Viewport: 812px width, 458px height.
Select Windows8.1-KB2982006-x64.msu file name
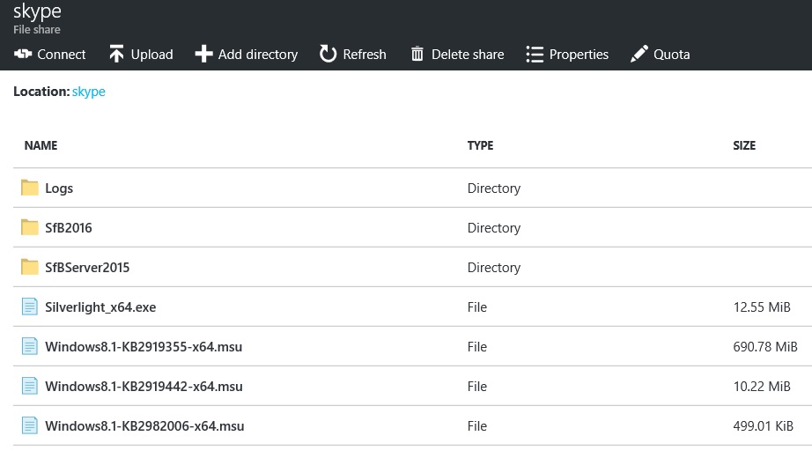(x=144, y=426)
